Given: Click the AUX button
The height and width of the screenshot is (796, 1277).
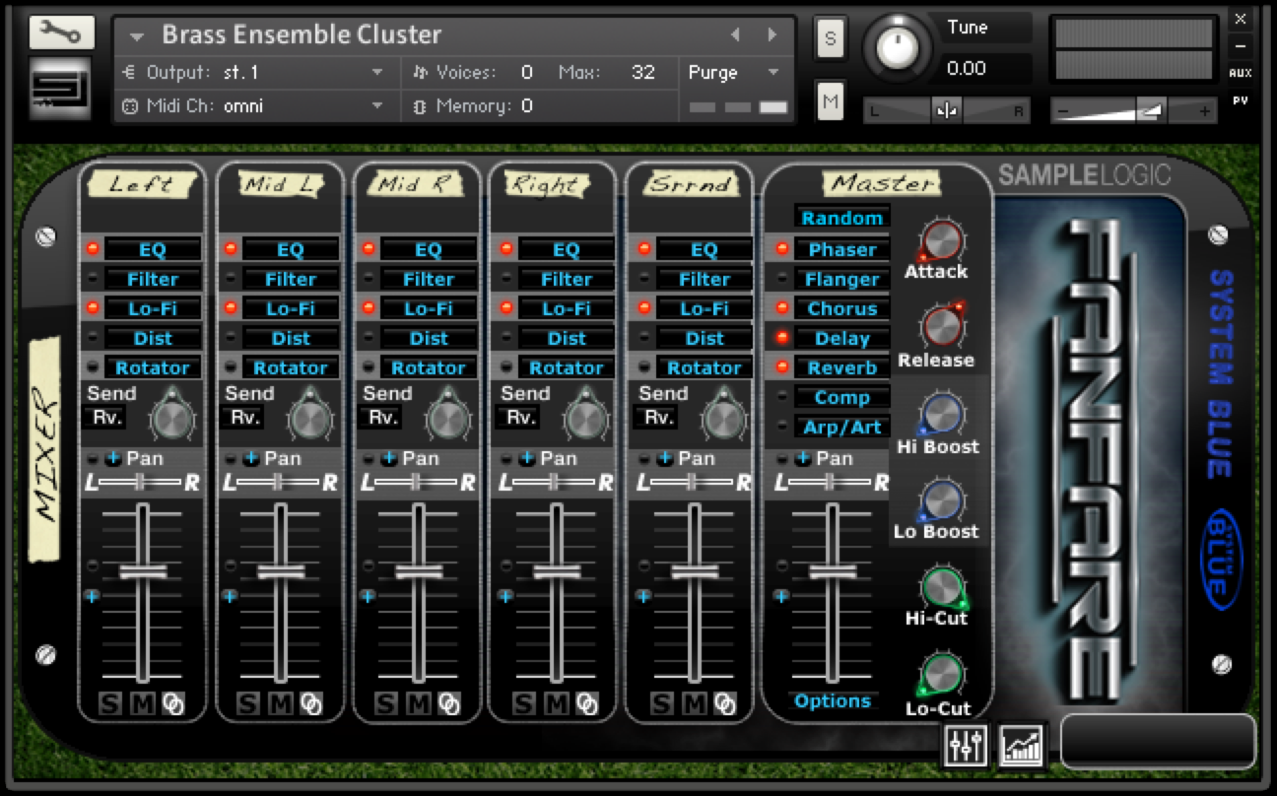Looking at the screenshot, I should tap(1240, 72).
